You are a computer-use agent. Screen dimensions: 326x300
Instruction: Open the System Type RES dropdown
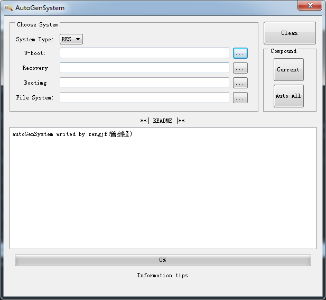point(71,39)
